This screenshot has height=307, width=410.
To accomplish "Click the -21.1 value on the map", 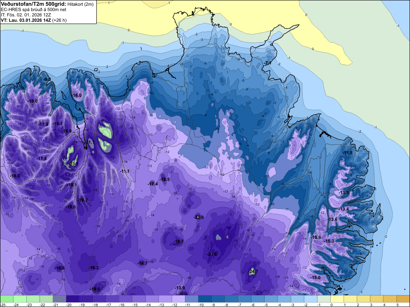I will (90, 142).
